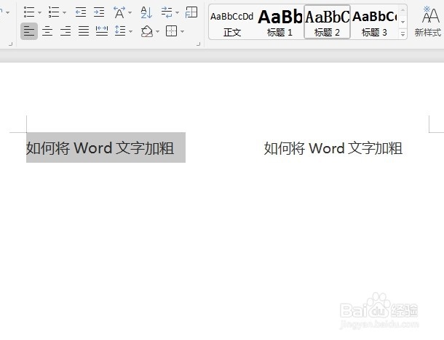Apply numbered list formatting
Viewport: 444px width, 340px height.
tap(54, 12)
